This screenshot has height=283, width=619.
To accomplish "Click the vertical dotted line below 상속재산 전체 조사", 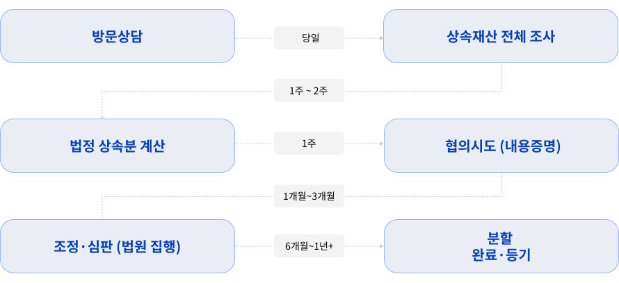I will [501, 76].
